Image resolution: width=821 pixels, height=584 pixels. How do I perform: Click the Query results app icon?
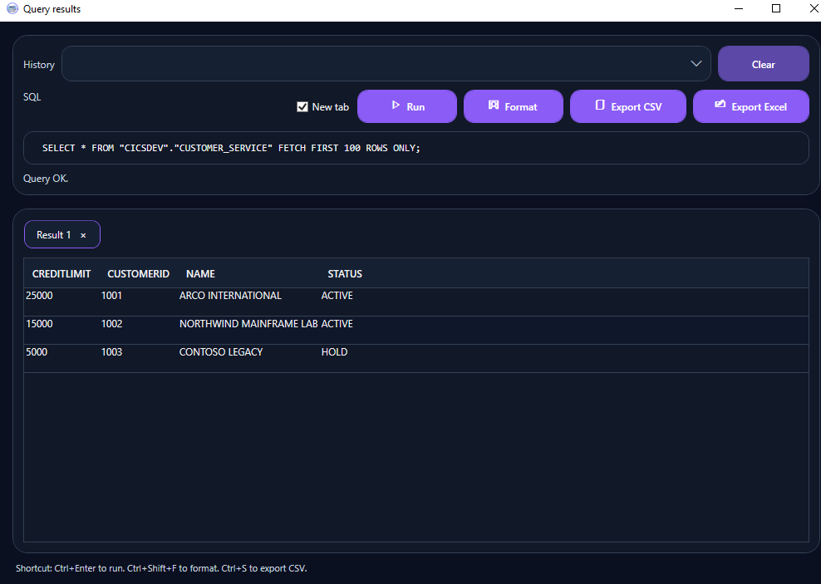coord(12,9)
